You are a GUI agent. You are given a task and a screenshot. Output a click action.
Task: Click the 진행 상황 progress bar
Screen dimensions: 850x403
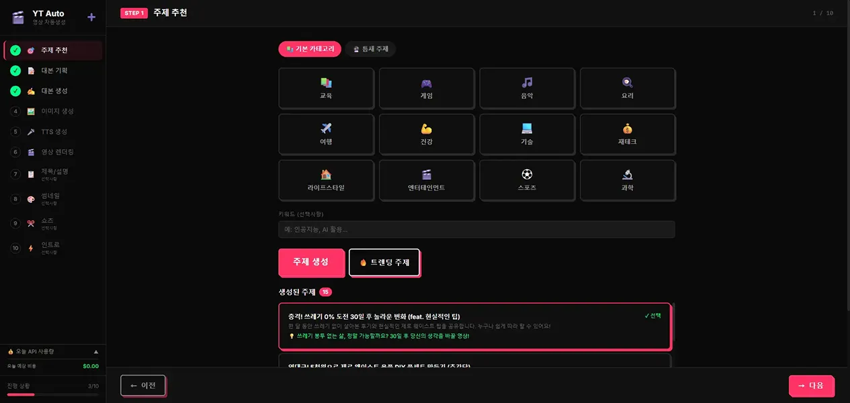[x=53, y=395]
